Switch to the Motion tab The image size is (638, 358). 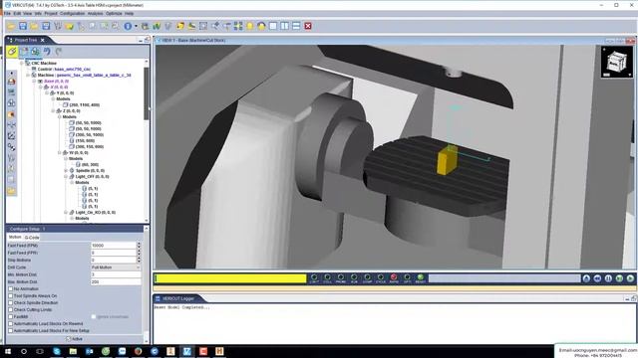15,237
